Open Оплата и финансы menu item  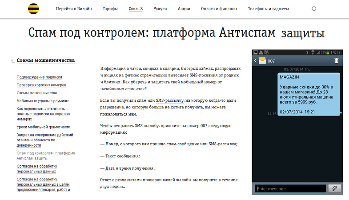point(219,9)
